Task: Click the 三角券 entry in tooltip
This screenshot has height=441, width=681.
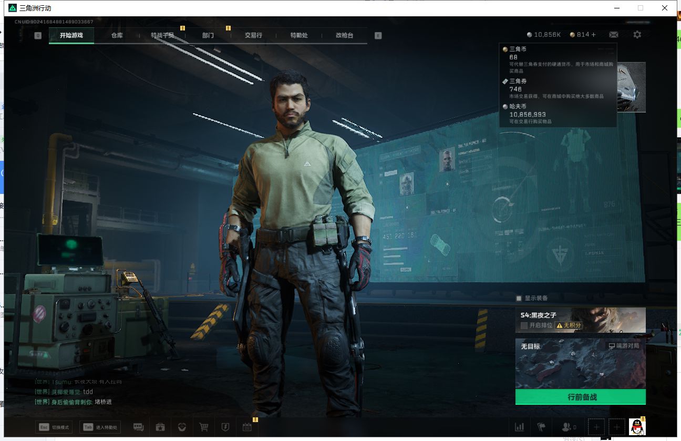Action: pos(558,88)
